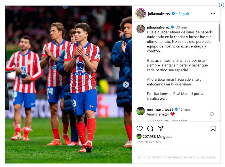
Task: Click the carousel page indicator dots on the photo
Action: point(69,159)
